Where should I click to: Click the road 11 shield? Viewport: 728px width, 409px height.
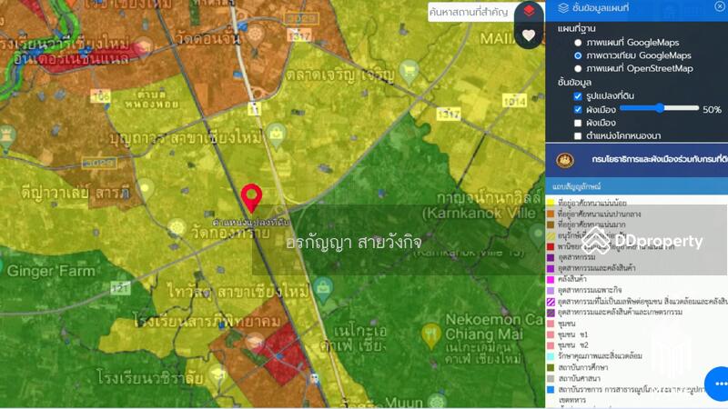[x=254, y=108]
